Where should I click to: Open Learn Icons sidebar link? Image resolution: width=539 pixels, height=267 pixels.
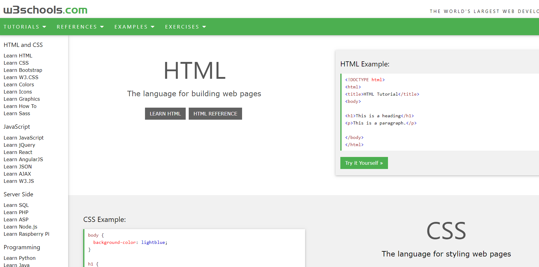point(18,92)
